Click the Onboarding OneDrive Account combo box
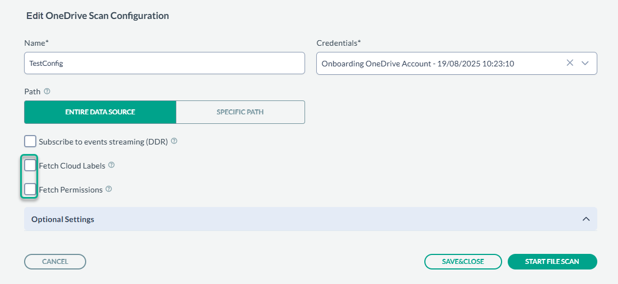This screenshot has height=284, width=618. coord(437,64)
